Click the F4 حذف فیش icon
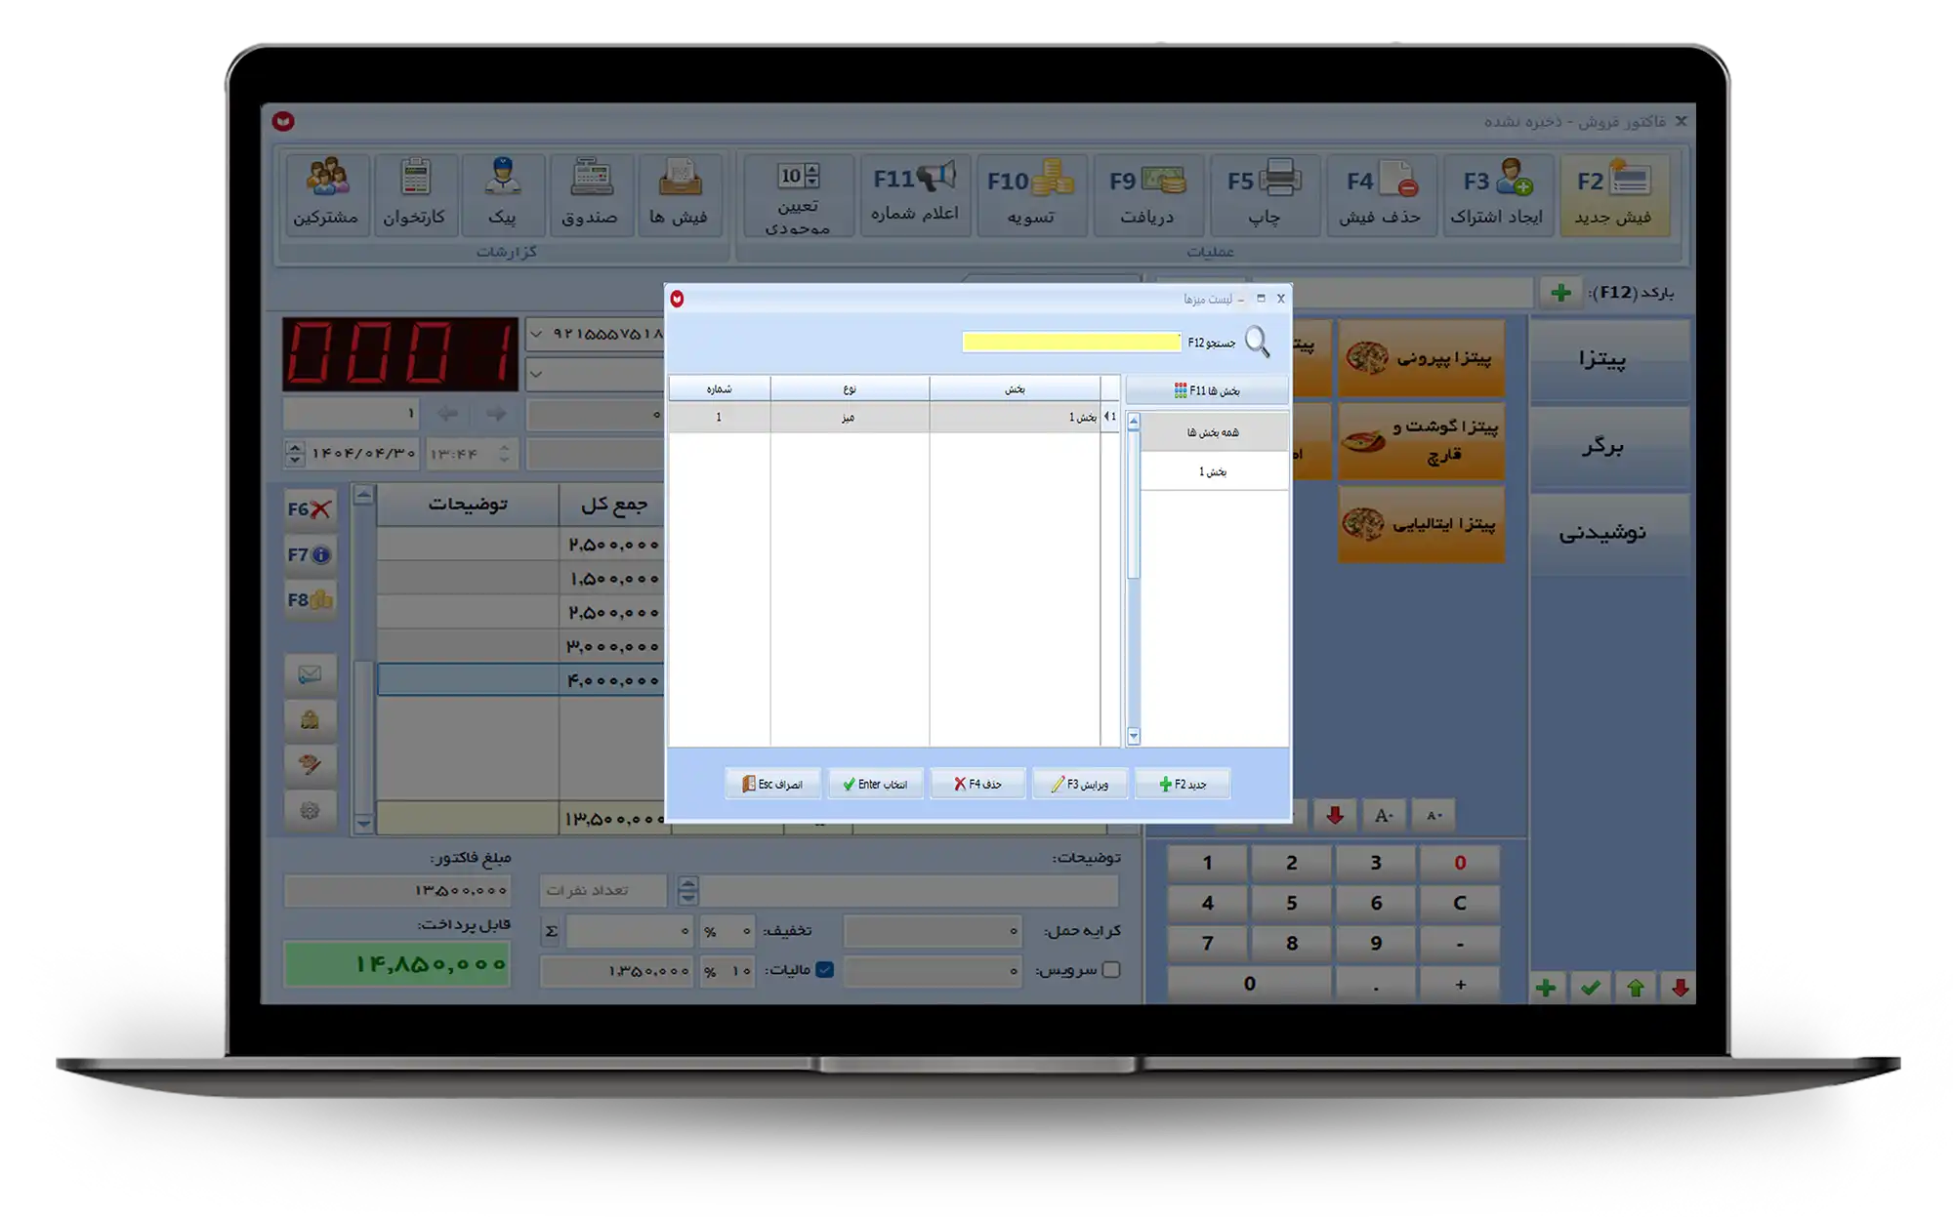Viewport: 1953px width, 1217px height. coord(1380,194)
